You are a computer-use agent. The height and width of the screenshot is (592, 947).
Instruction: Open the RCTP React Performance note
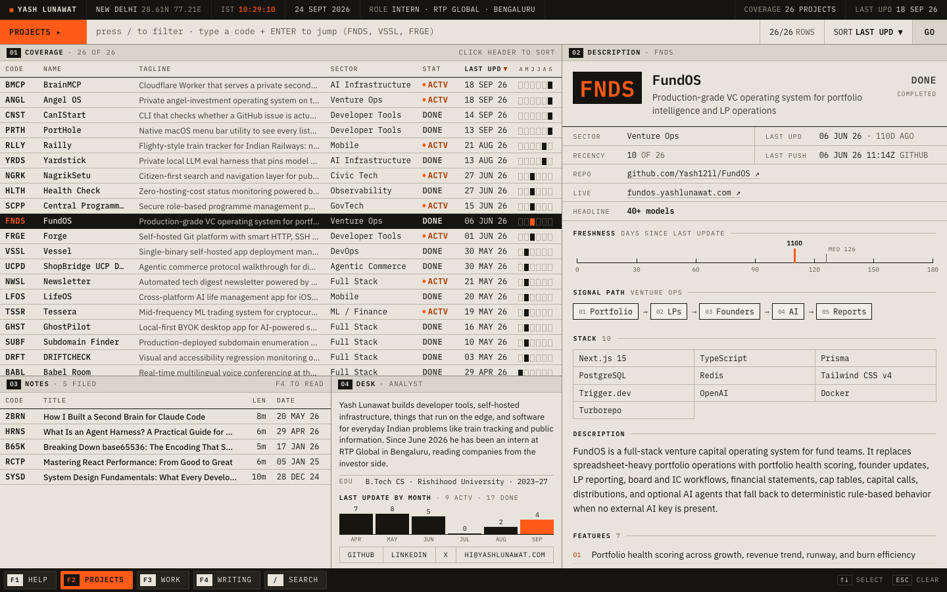click(165, 462)
